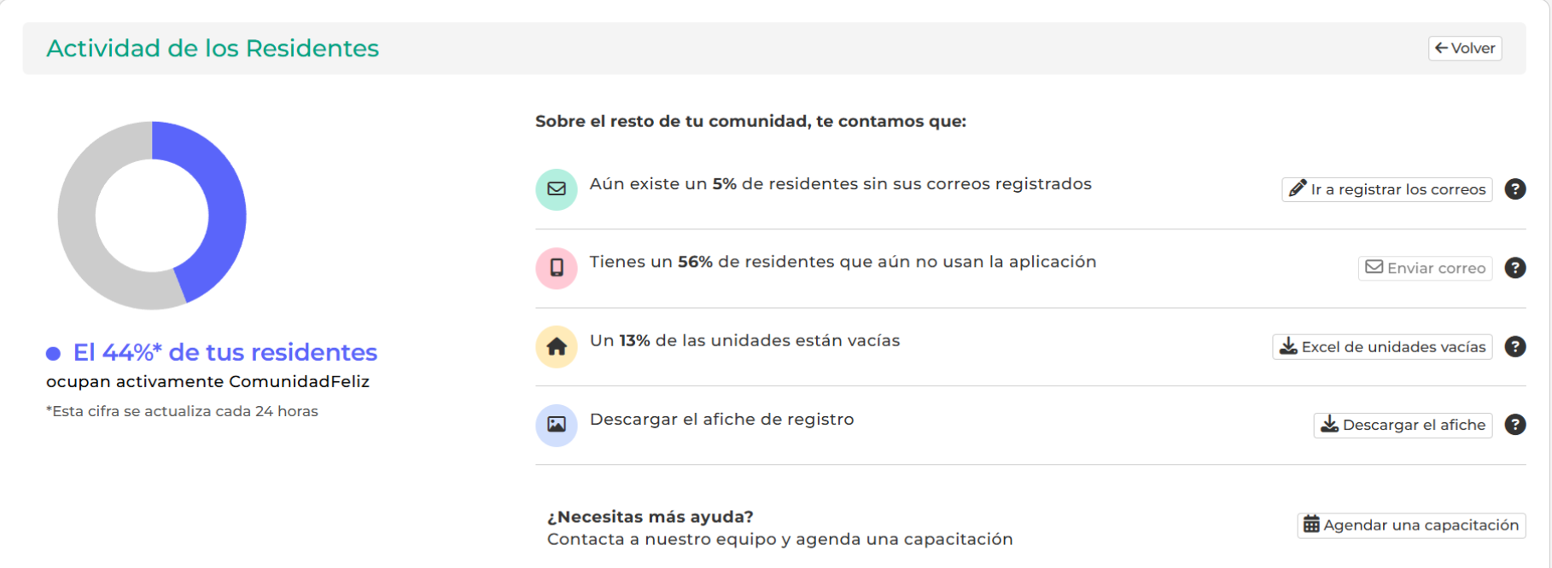The image size is (1552, 568).
Task: Click the blue image icon for the registration poster
Action: [556, 425]
